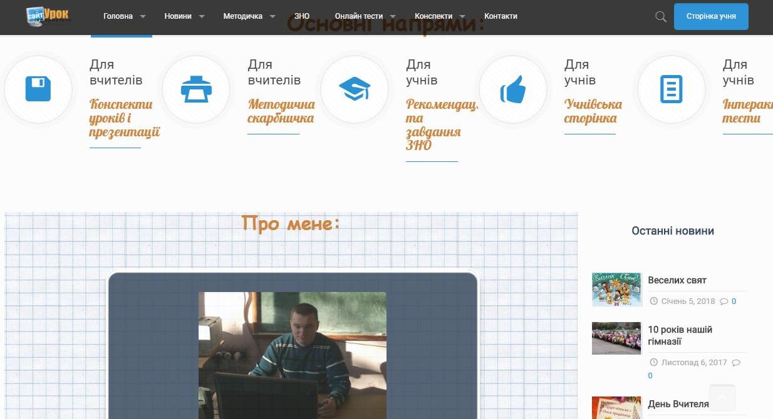This screenshot has width=773, height=419.
Task: Open the Онлайн тести menu item
Action: (359, 16)
